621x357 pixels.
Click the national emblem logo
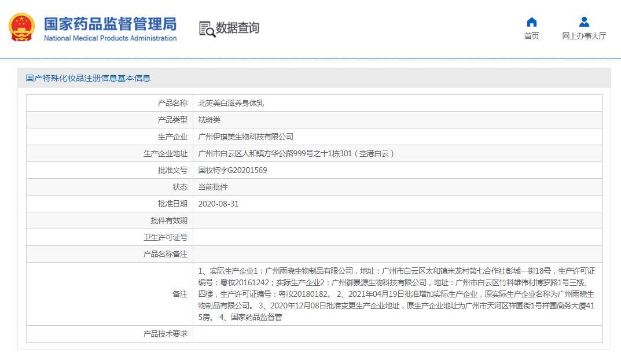point(22,28)
